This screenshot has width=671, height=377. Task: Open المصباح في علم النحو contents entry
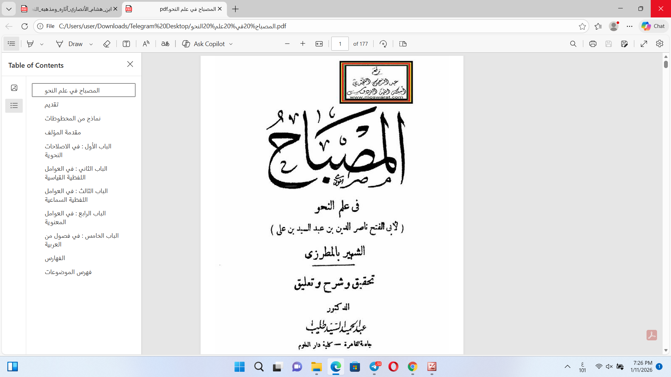84,90
